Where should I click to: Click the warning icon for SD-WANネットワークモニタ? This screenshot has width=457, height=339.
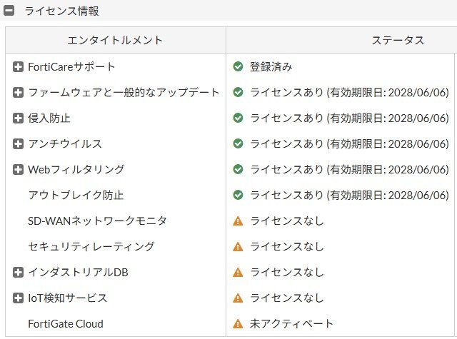pyautogui.click(x=238, y=221)
